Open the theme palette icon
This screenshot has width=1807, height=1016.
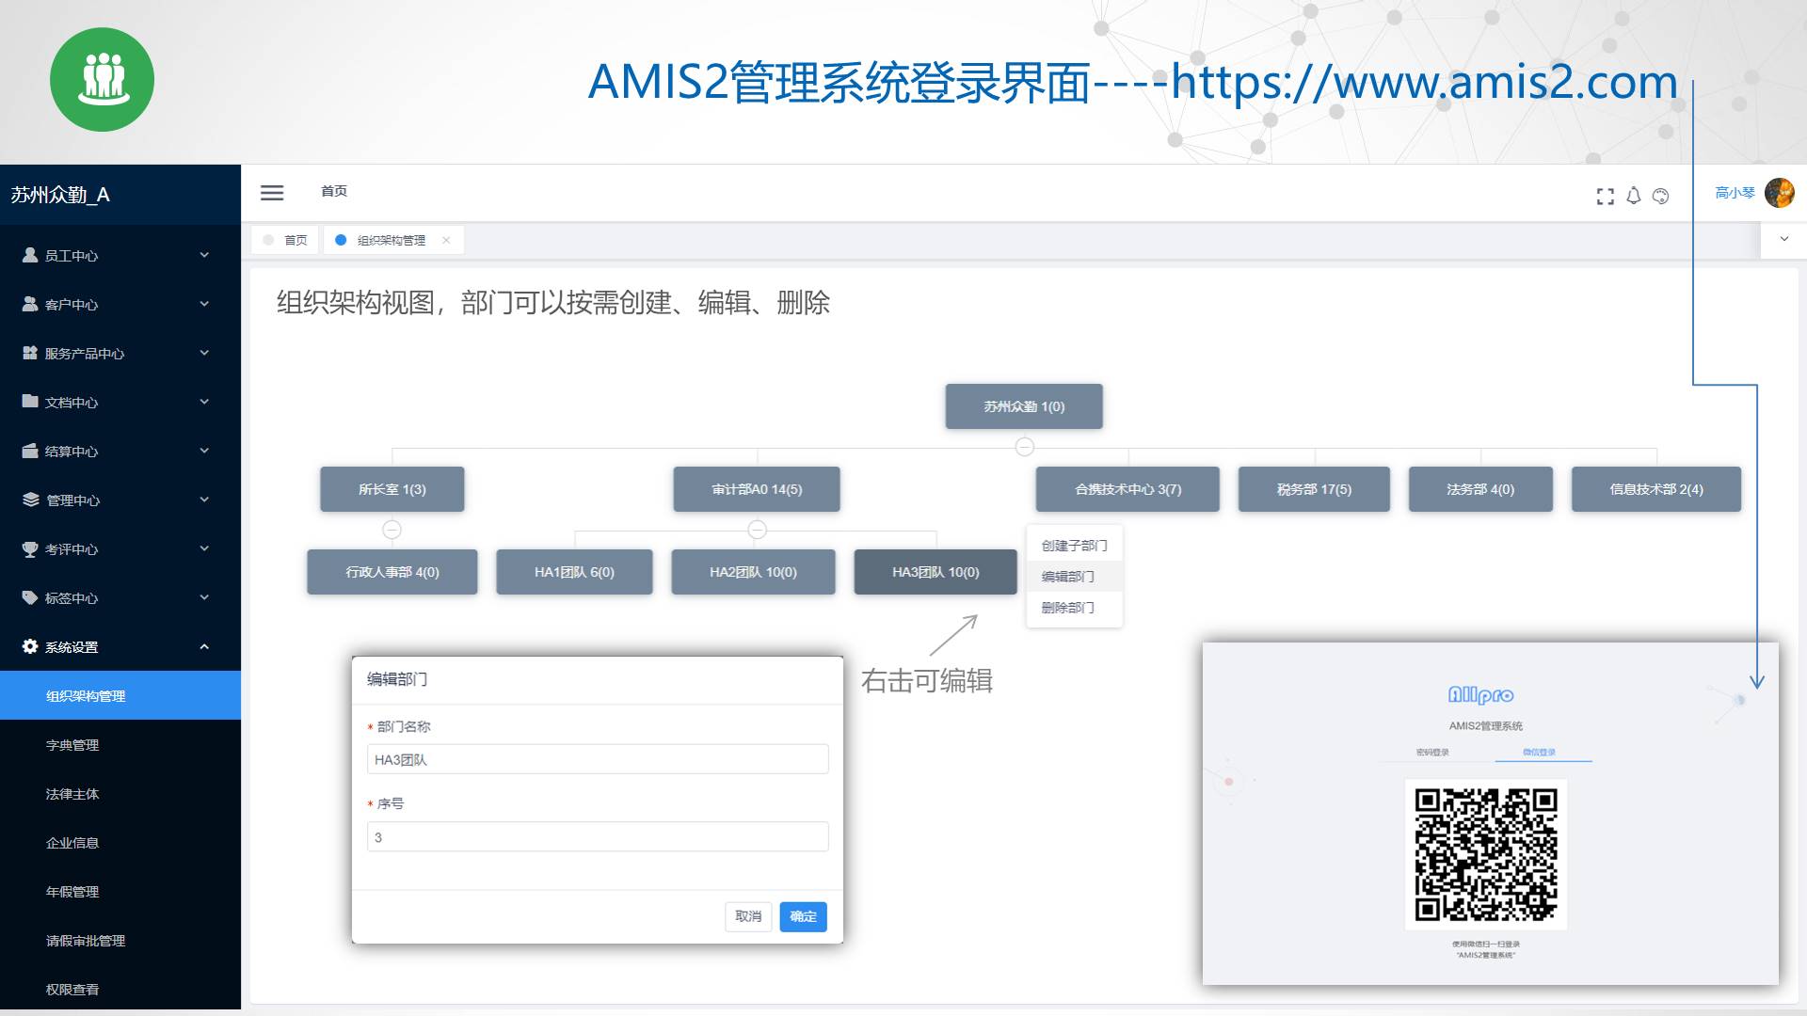(1661, 196)
